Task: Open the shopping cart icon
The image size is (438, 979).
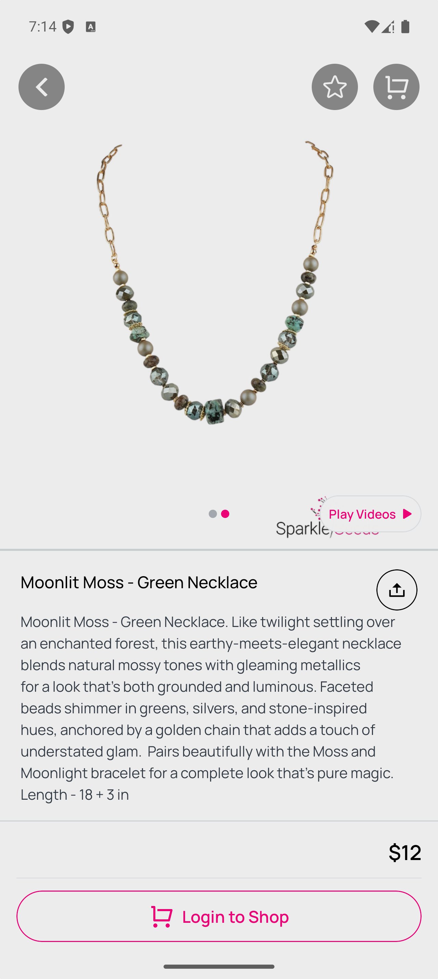Action: tap(396, 87)
